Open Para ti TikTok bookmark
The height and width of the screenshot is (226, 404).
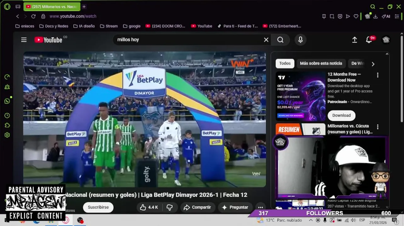(x=238, y=26)
